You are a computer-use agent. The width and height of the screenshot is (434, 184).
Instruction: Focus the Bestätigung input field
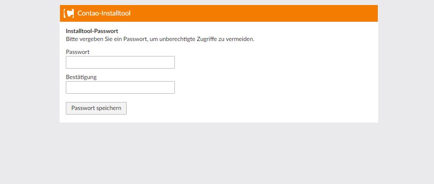(x=120, y=87)
